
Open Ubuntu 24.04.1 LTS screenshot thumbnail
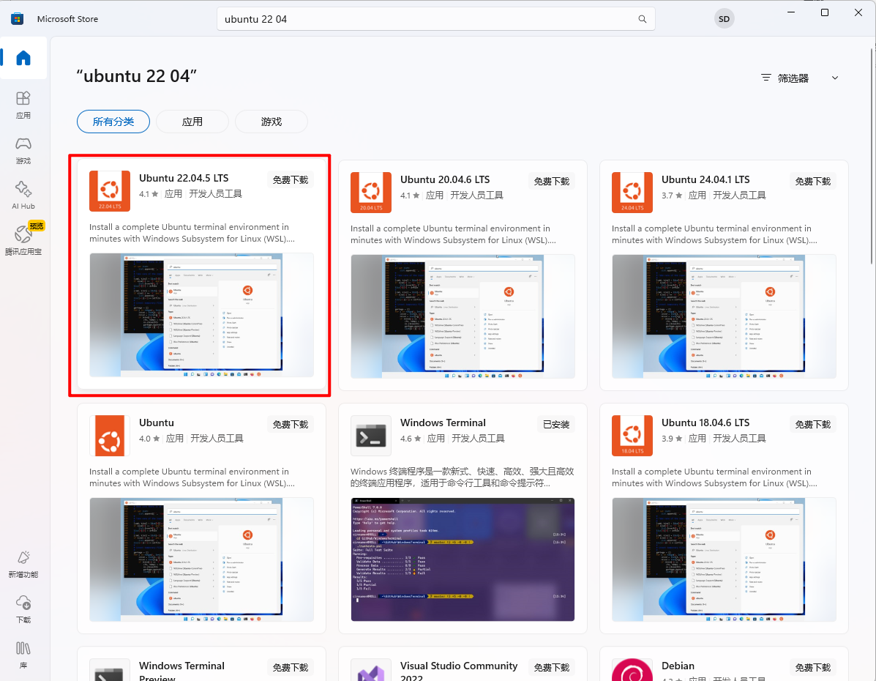coord(724,316)
